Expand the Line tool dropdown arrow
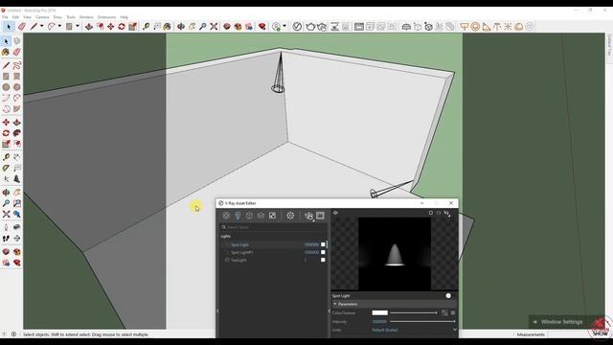This screenshot has width=613, height=345. point(41,26)
